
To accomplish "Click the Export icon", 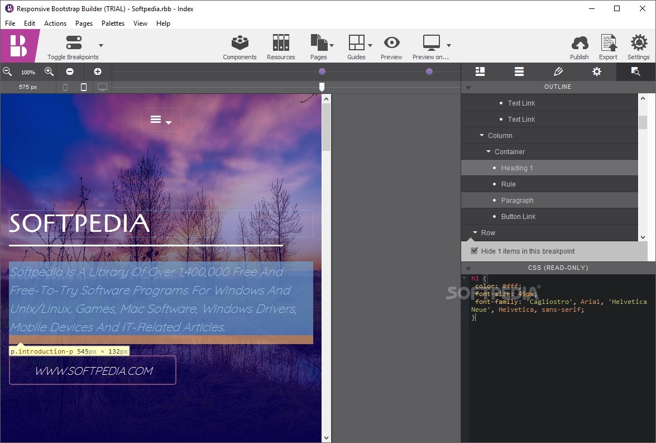I will coord(609,42).
